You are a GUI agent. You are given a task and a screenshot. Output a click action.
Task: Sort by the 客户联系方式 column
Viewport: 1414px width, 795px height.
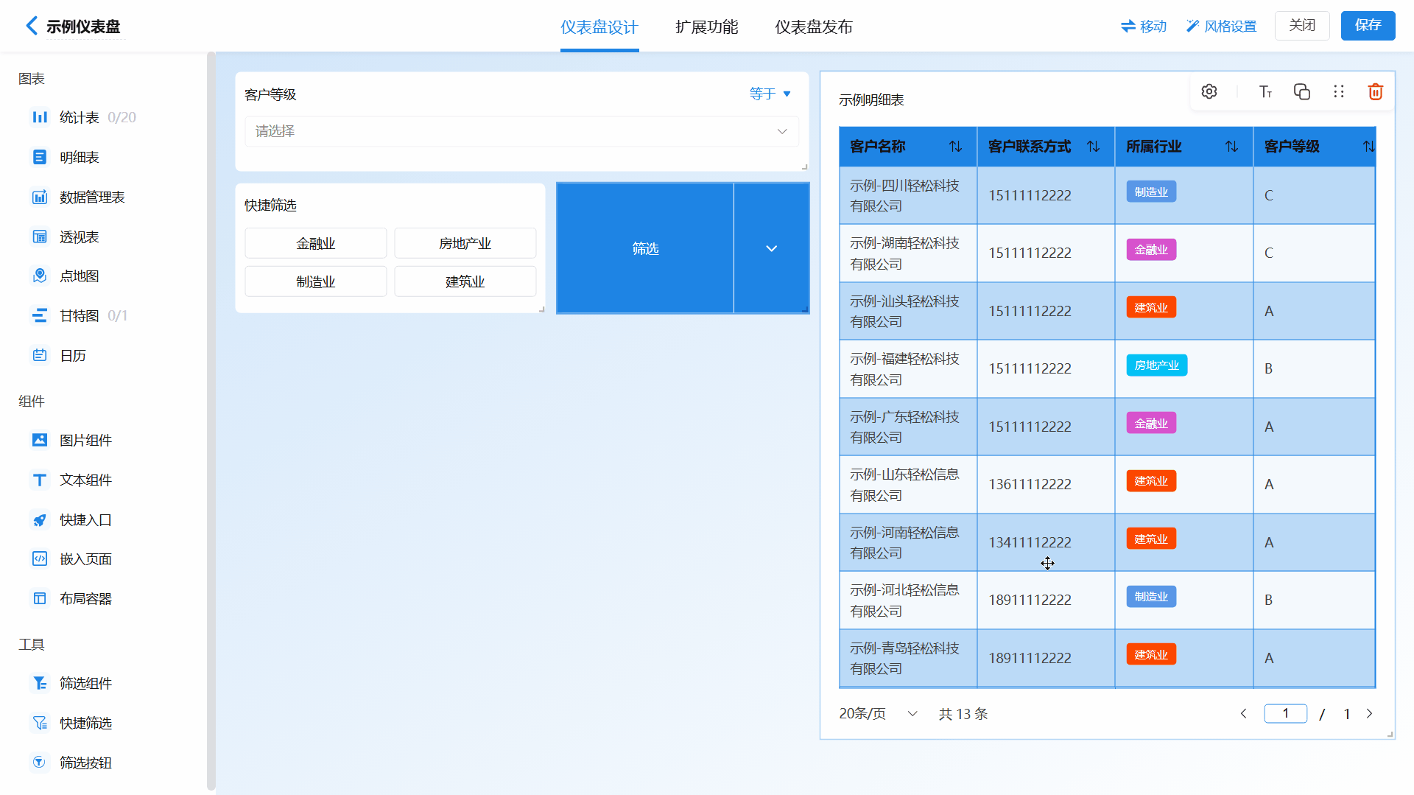tap(1094, 147)
